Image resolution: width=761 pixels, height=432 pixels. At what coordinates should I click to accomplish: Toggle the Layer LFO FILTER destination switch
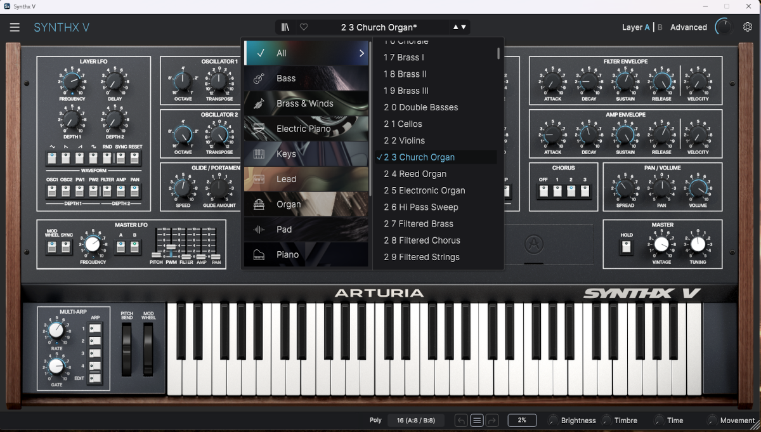coord(107,190)
